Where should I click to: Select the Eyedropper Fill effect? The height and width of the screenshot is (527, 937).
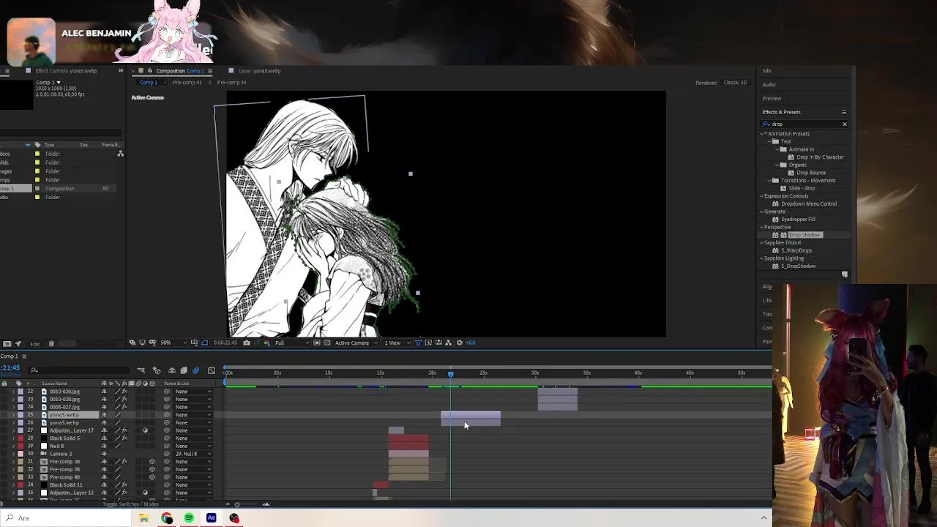pos(798,220)
